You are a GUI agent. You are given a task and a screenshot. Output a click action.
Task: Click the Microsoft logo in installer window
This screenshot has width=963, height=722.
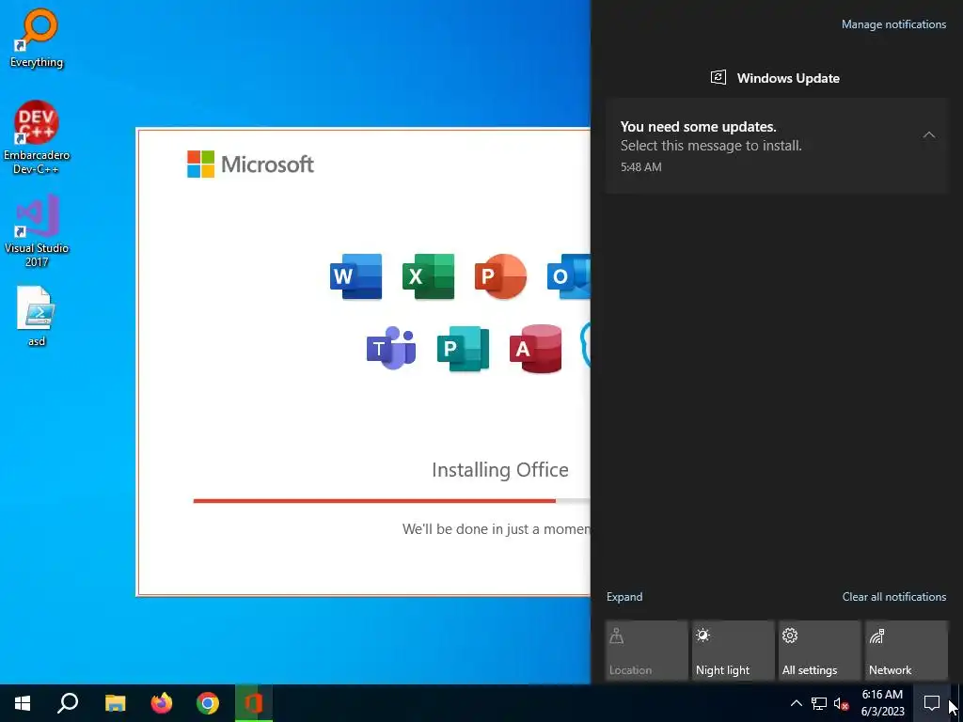(x=250, y=164)
